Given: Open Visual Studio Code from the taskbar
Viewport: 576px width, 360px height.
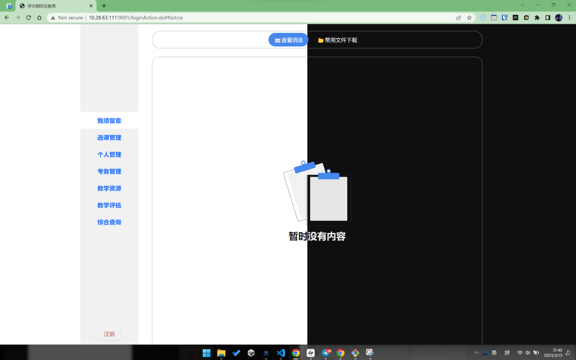Looking at the screenshot, I should pyautogui.click(x=281, y=353).
